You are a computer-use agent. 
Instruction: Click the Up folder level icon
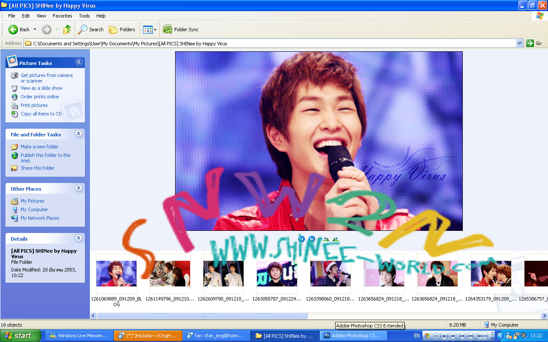67,29
